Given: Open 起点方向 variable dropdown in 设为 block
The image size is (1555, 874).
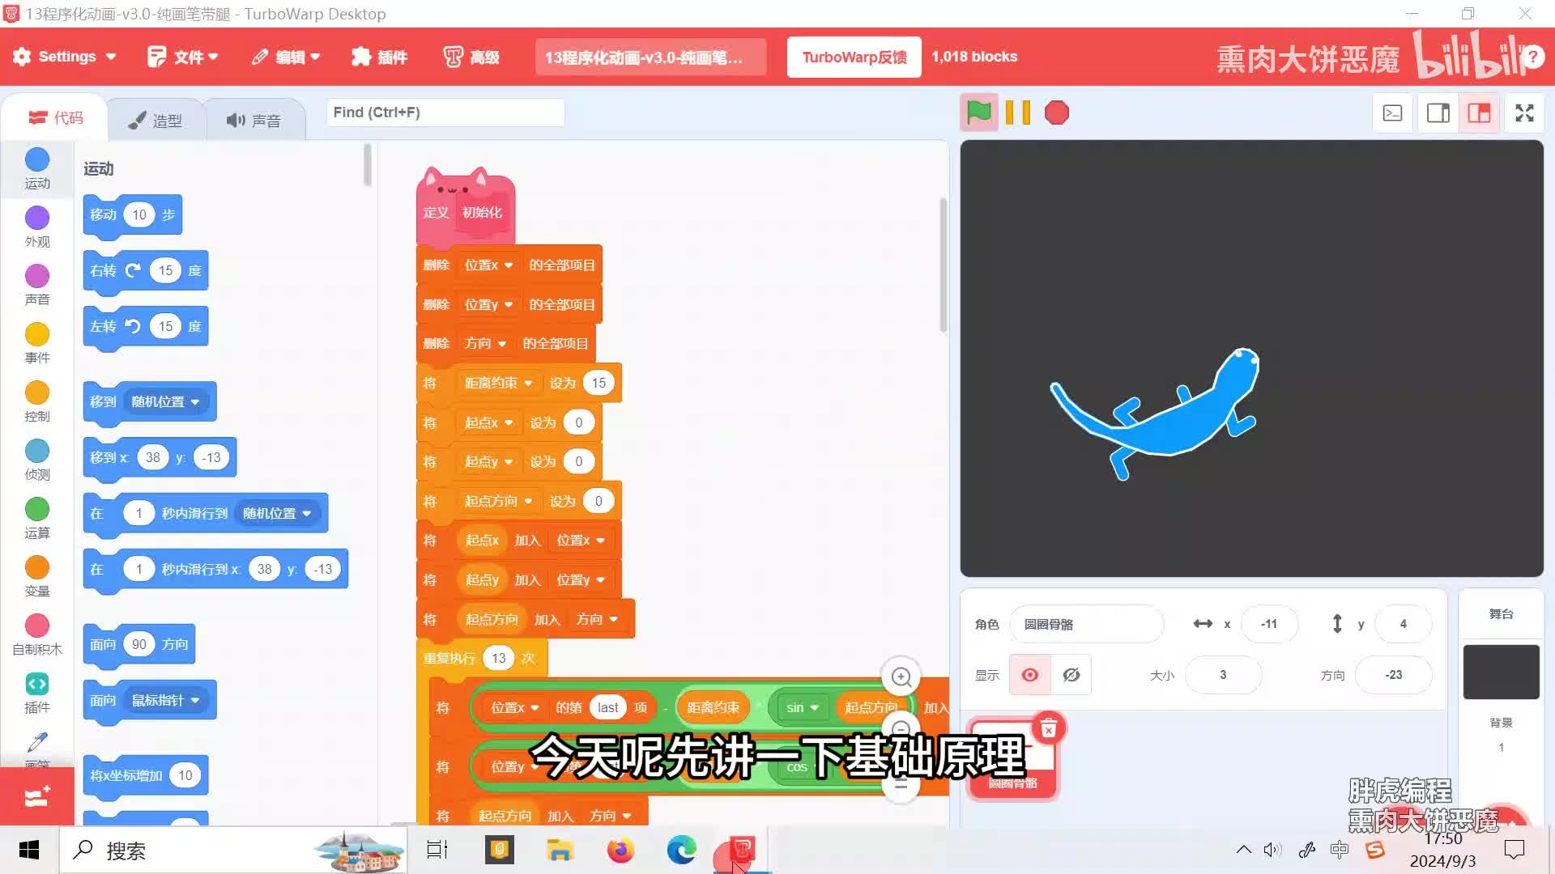Looking at the screenshot, I should point(498,501).
